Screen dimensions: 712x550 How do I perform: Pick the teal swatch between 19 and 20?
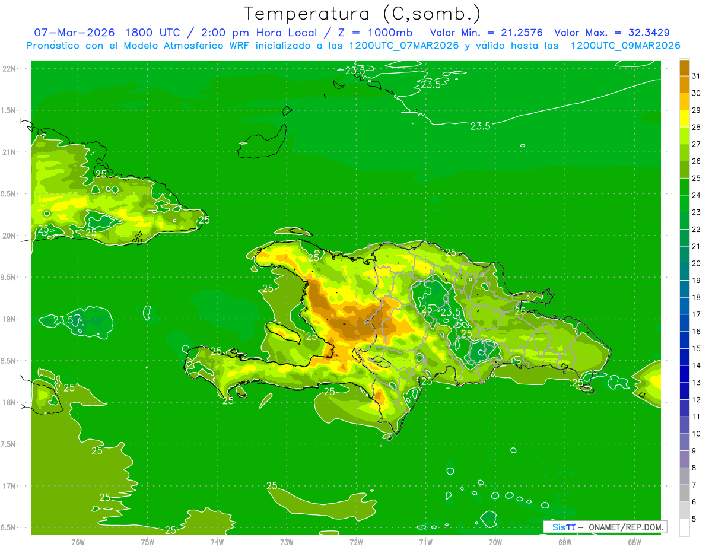point(685,272)
